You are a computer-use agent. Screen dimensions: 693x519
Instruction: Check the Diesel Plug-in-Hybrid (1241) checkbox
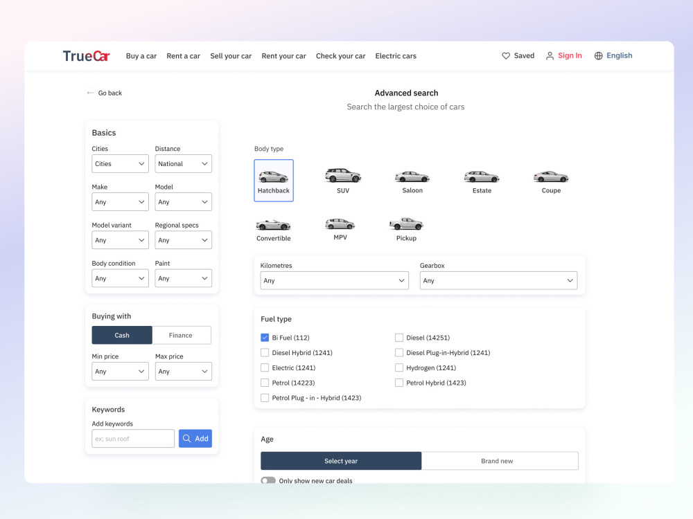pyautogui.click(x=399, y=353)
